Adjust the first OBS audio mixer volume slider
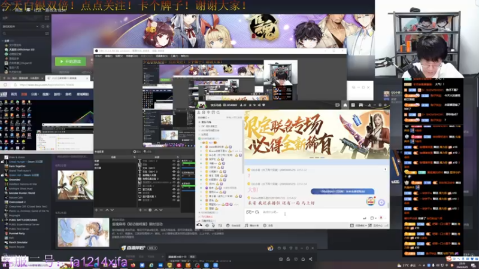479x269 pixels. coord(188,167)
